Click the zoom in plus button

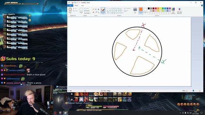(x=200, y=91)
